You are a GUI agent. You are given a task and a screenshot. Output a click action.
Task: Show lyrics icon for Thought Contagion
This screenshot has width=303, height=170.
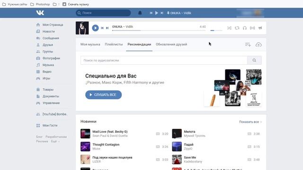(158, 147)
